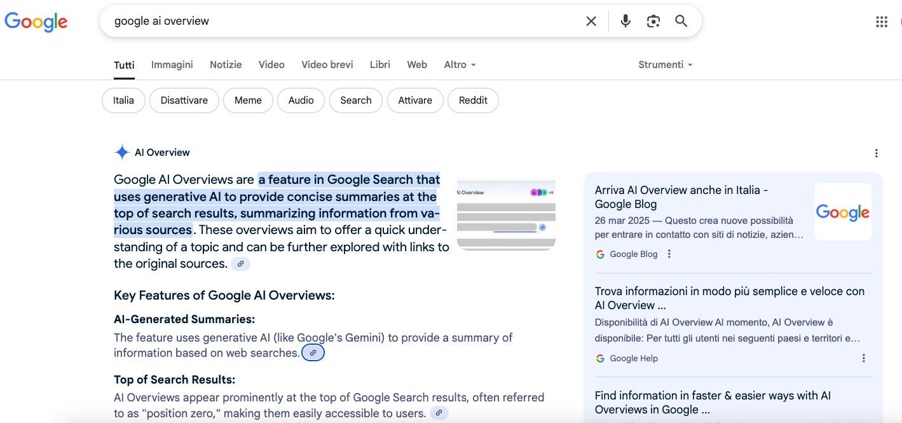Click the 'Top of Search Results:' heading
Screen dimensions: 902x423
174,380
